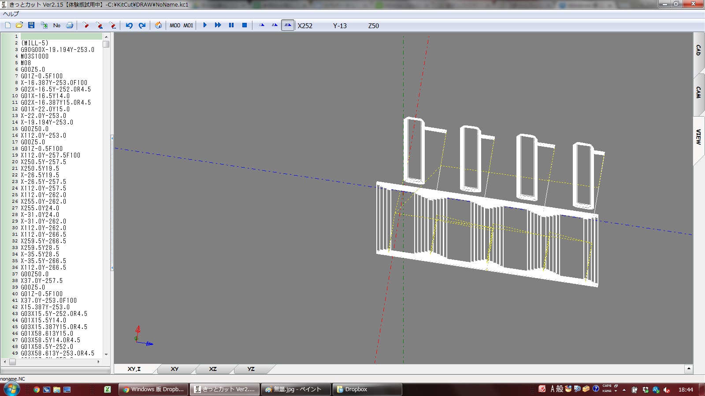This screenshot has height=396, width=705.
Task: Switch to the YZ view tab
Action: pyautogui.click(x=251, y=369)
